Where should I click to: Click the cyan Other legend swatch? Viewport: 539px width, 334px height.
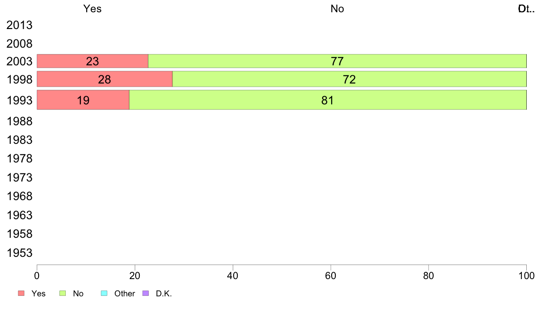coord(103,293)
